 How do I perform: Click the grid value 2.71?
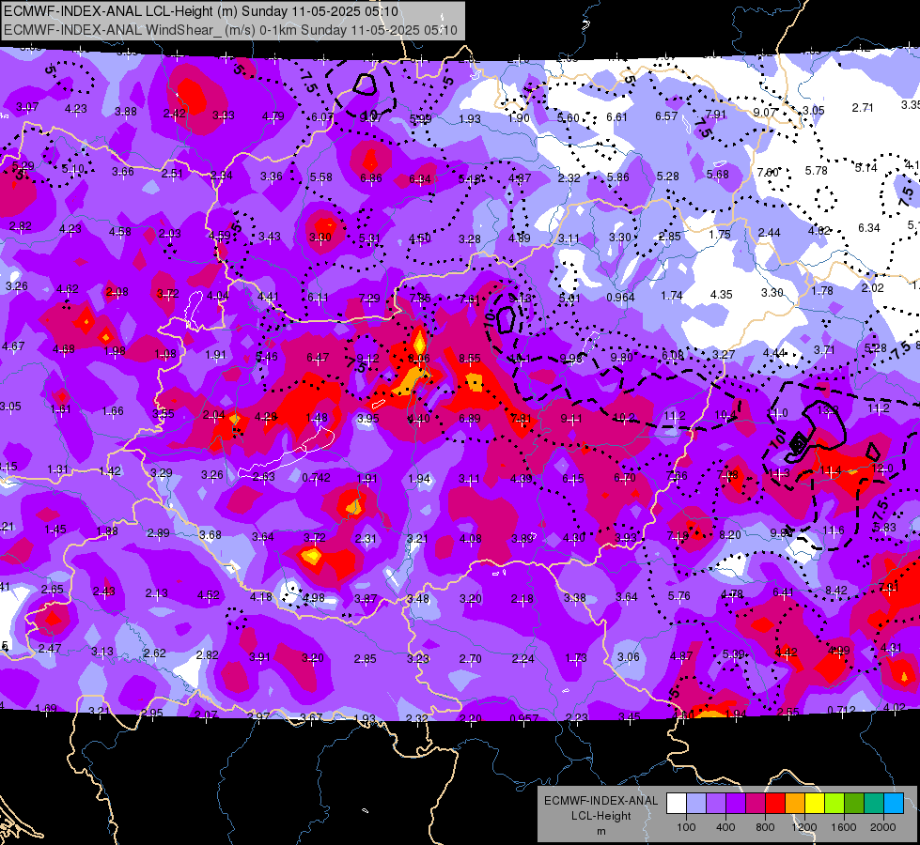tap(863, 108)
